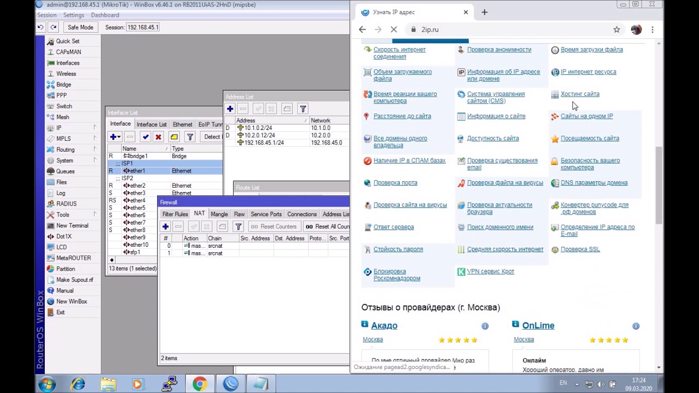Open Wireless in the sidebar
699x393 pixels.
(66, 74)
